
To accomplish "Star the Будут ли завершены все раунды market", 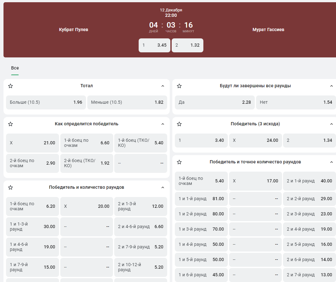I will point(179,86).
